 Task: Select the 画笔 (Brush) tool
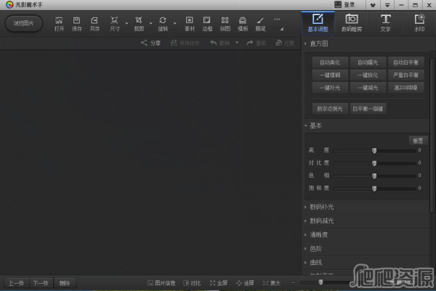pos(260,22)
